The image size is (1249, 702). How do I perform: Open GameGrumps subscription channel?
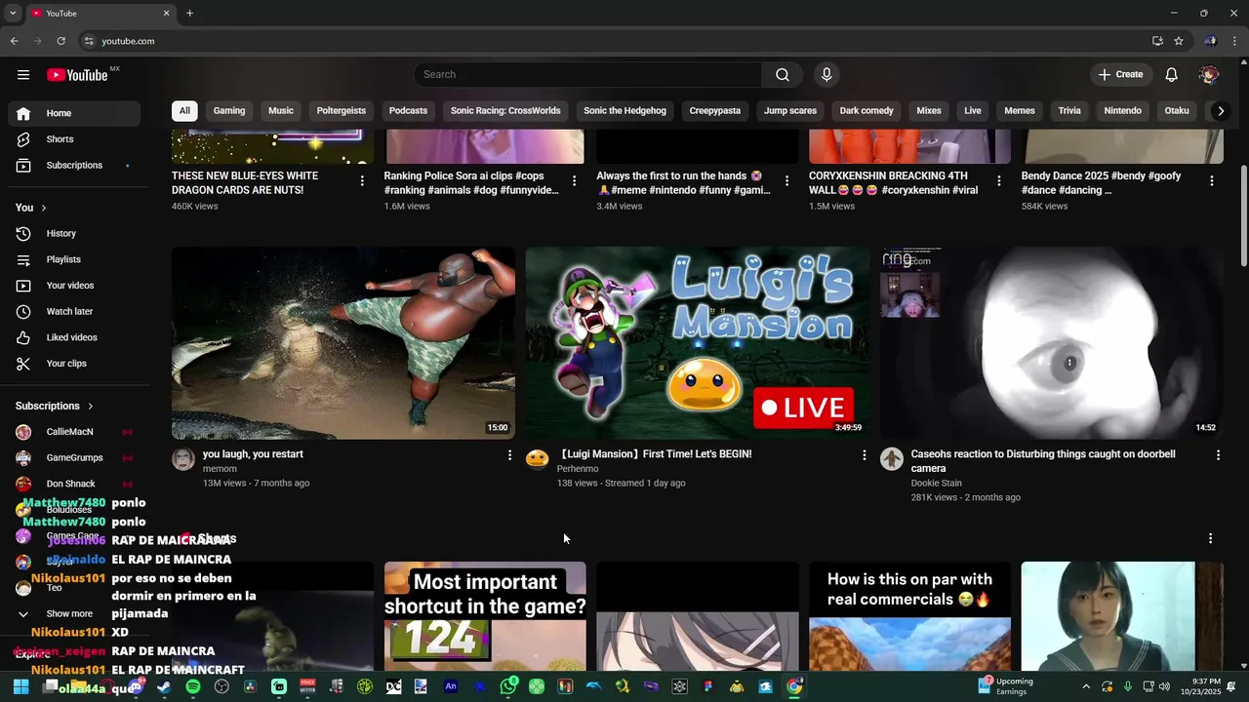pyautogui.click(x=74, y=458)
